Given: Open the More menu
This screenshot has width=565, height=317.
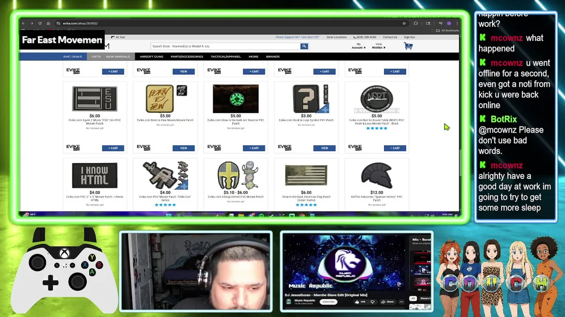Looking at the screenshot, I should point(253,57).
